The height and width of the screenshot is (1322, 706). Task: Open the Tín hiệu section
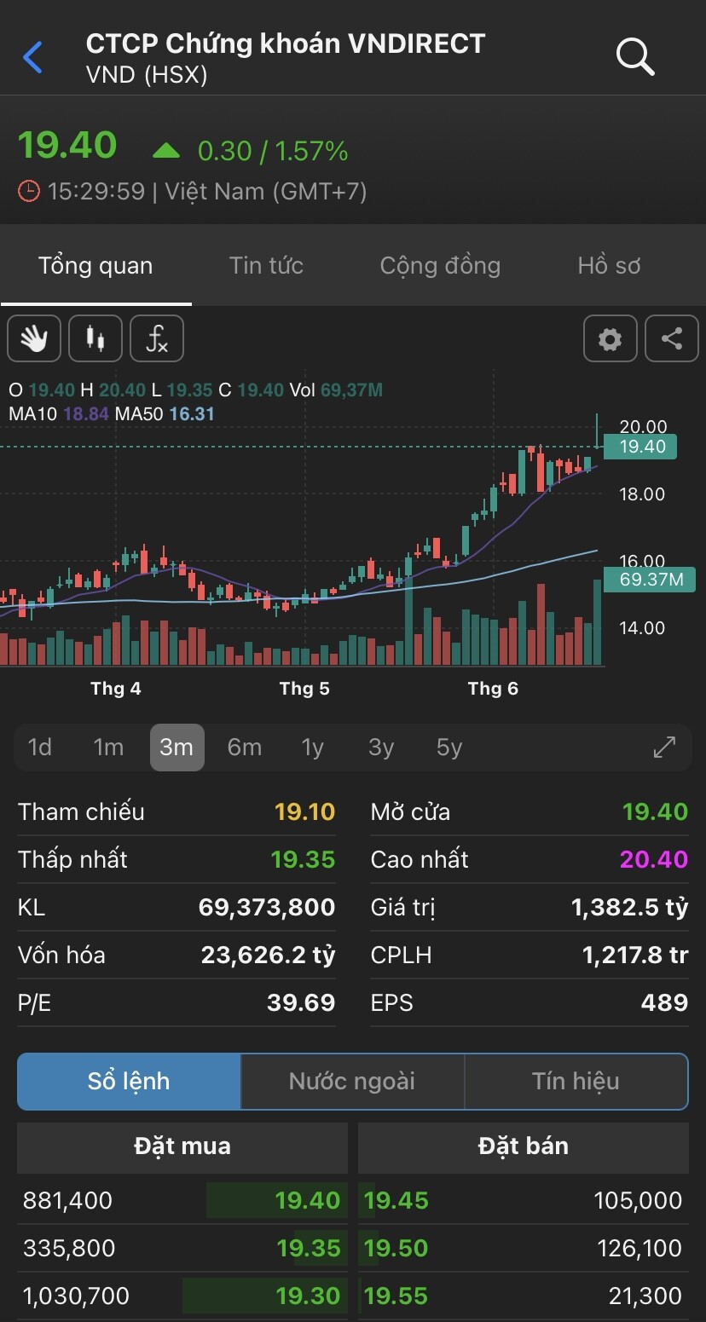(576, 1082)
